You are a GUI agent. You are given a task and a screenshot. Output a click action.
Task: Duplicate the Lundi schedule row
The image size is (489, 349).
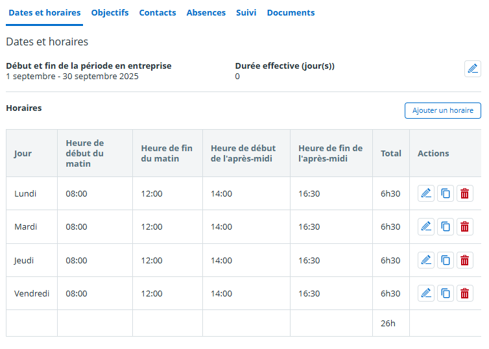point(446,193)
